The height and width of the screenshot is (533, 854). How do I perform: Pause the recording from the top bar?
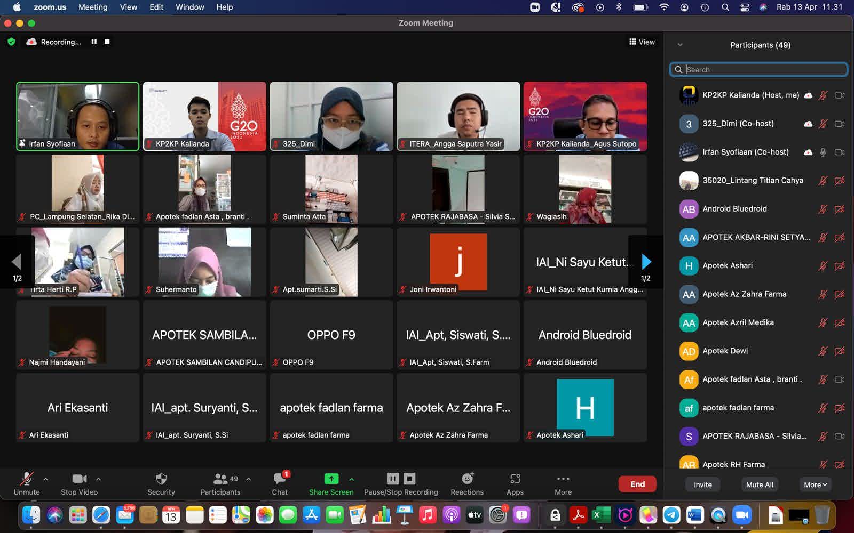click(94, 42)
